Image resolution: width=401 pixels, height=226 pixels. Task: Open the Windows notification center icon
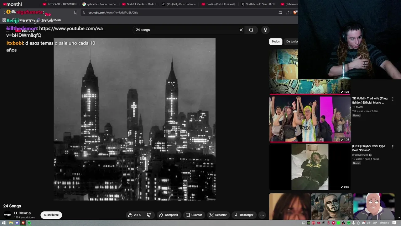[394, 223]
